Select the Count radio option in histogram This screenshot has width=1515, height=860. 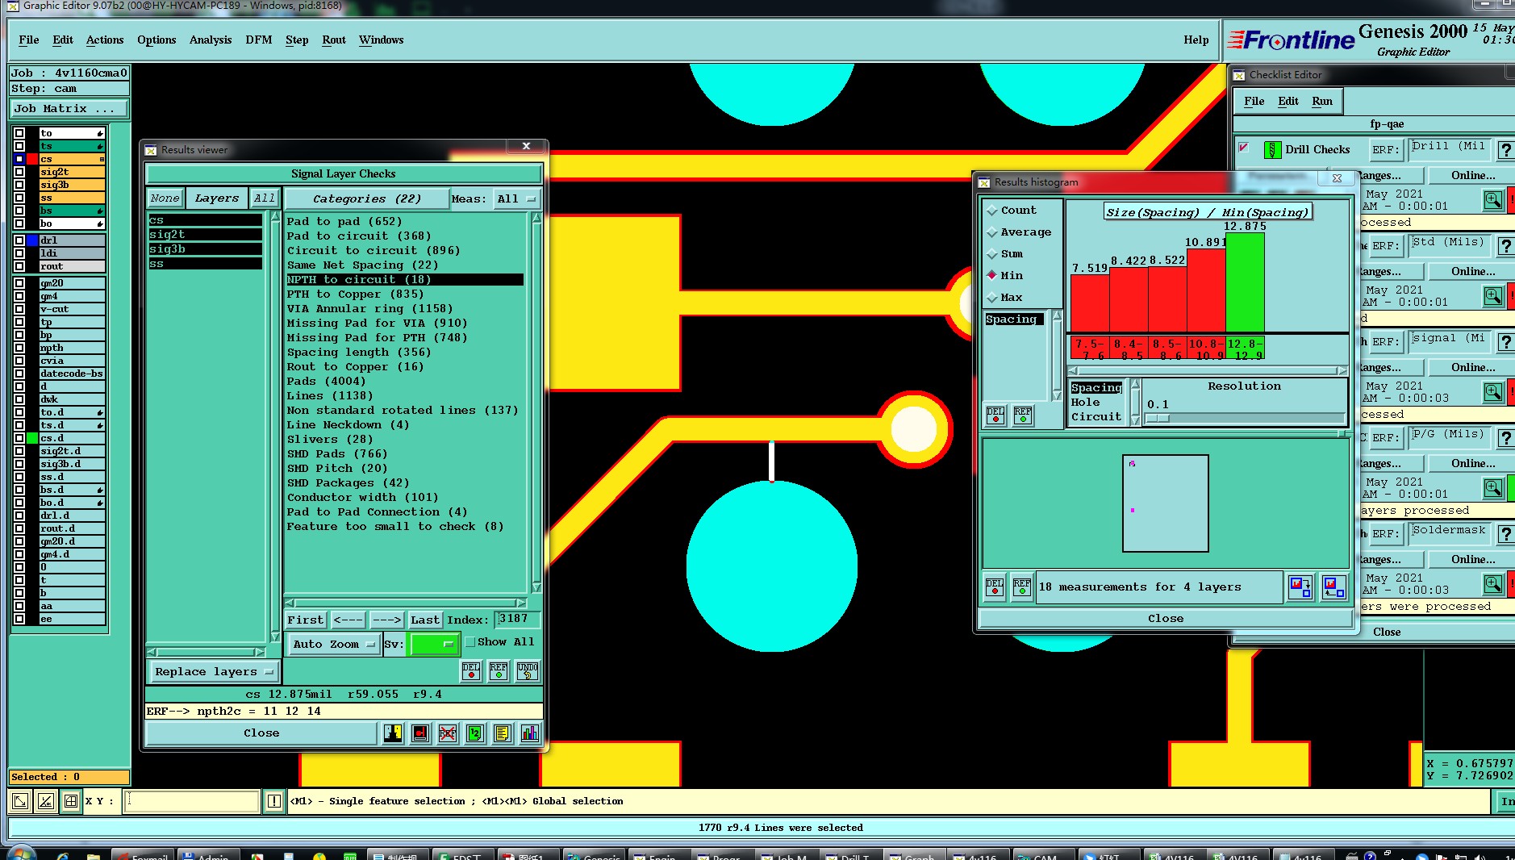point(993,211)
